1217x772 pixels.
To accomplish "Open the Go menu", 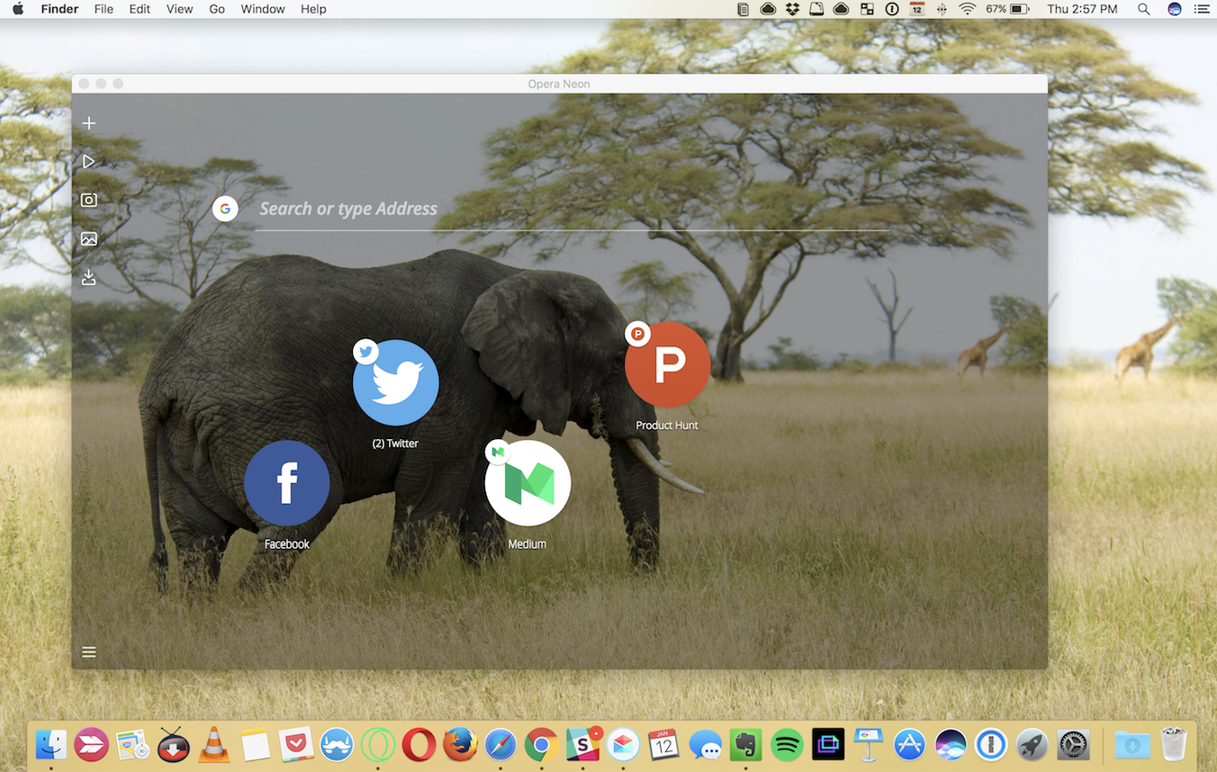I will (x=217, y=9).
